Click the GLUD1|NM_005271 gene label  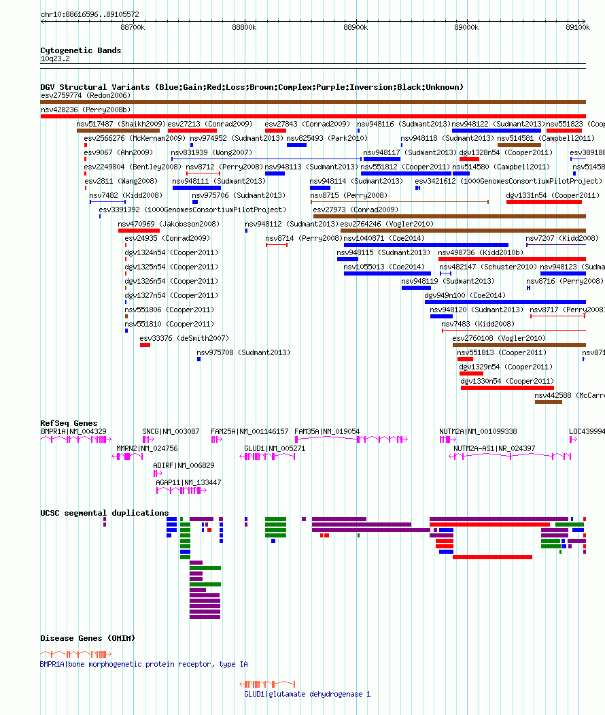(x=275, y=449)
